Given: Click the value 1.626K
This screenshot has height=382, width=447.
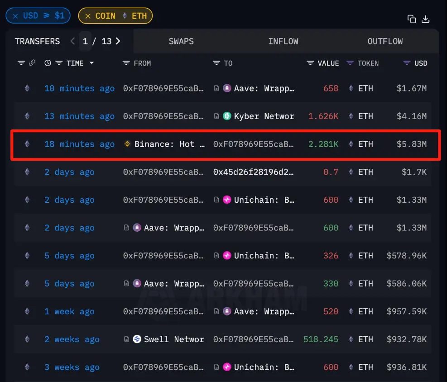Looking at the screenshot, I should tap(323, 116).
